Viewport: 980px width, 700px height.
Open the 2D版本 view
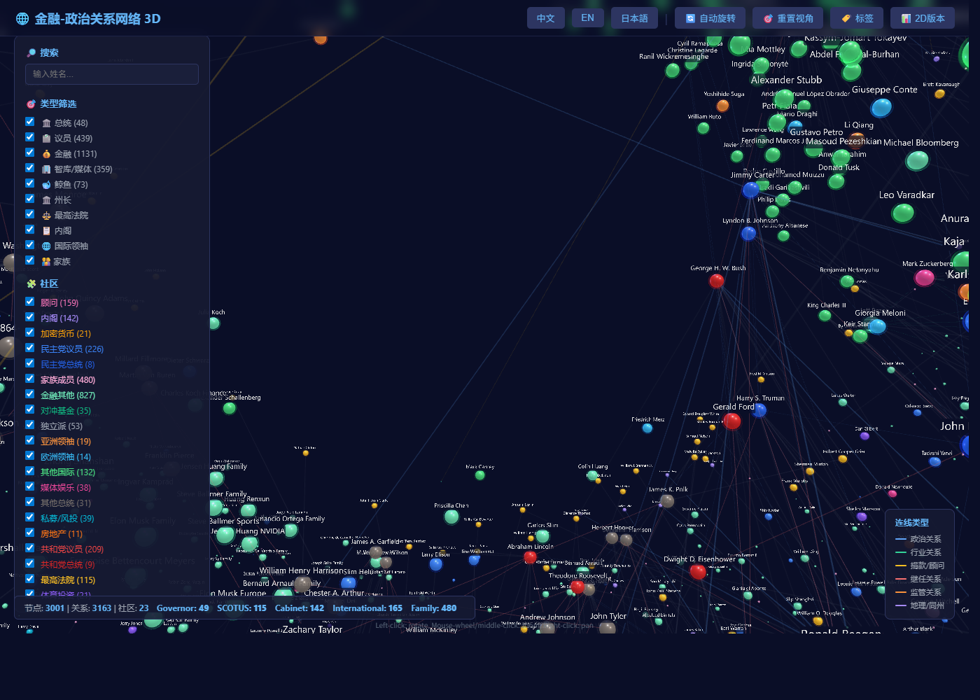923,18
